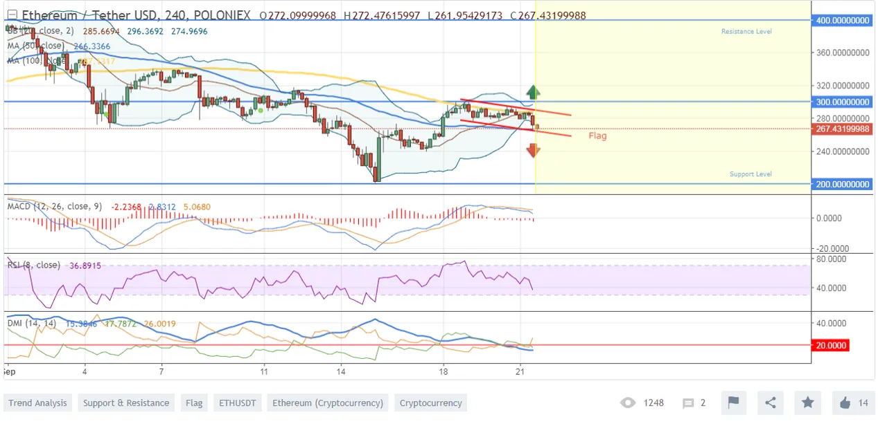This screenshot has width=887, height=428.
Task: Click the 200.00000000 price label
Action: (843, 184)
